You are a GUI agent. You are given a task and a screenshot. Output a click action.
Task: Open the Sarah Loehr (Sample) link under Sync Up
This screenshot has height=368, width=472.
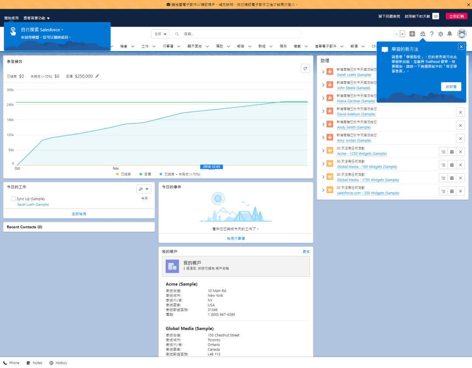click(x=33, y=205)
